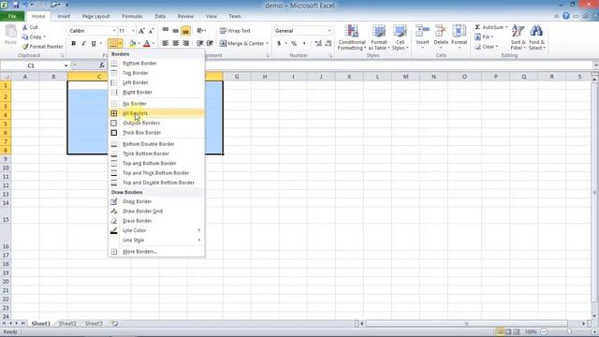Open the font size dropdown
The image size is (599, 337).
click(133, 31)
